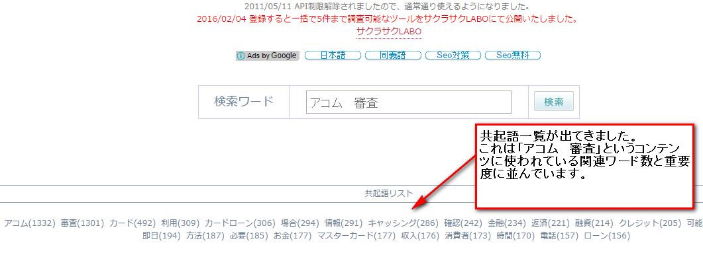This screenshot has width=703, height=257.
Task: Select the 場合(294) word entry
Action: [300, 223]
